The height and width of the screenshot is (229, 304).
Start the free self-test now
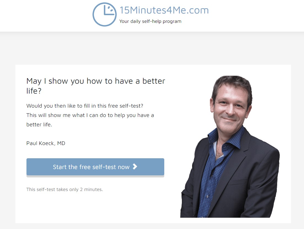point(95,167)
